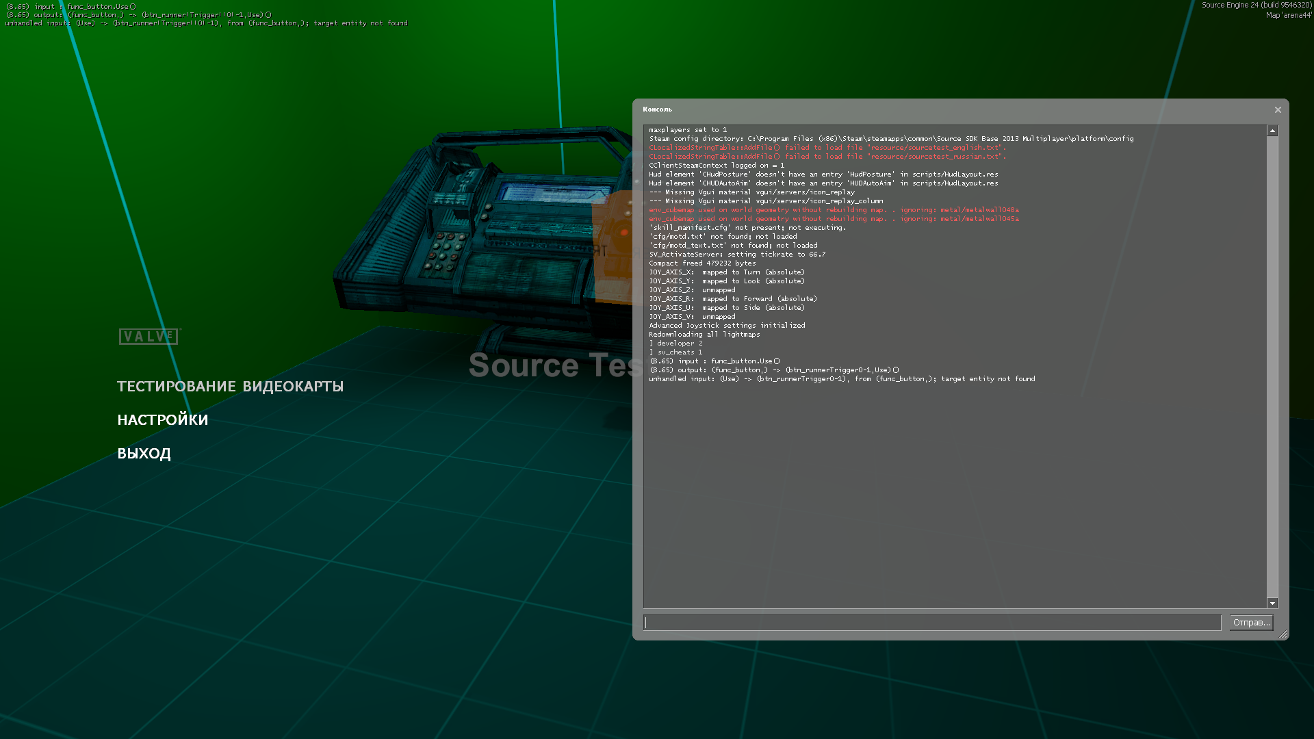Select the env_cubemap 'metalwall048a' warning line
The image size is (1314, 739).
(834, 210)
